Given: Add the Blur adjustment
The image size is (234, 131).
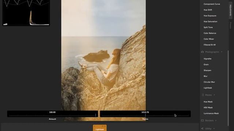Looking at the screenshot, I should pyautogui.click(x=205, y=76).
